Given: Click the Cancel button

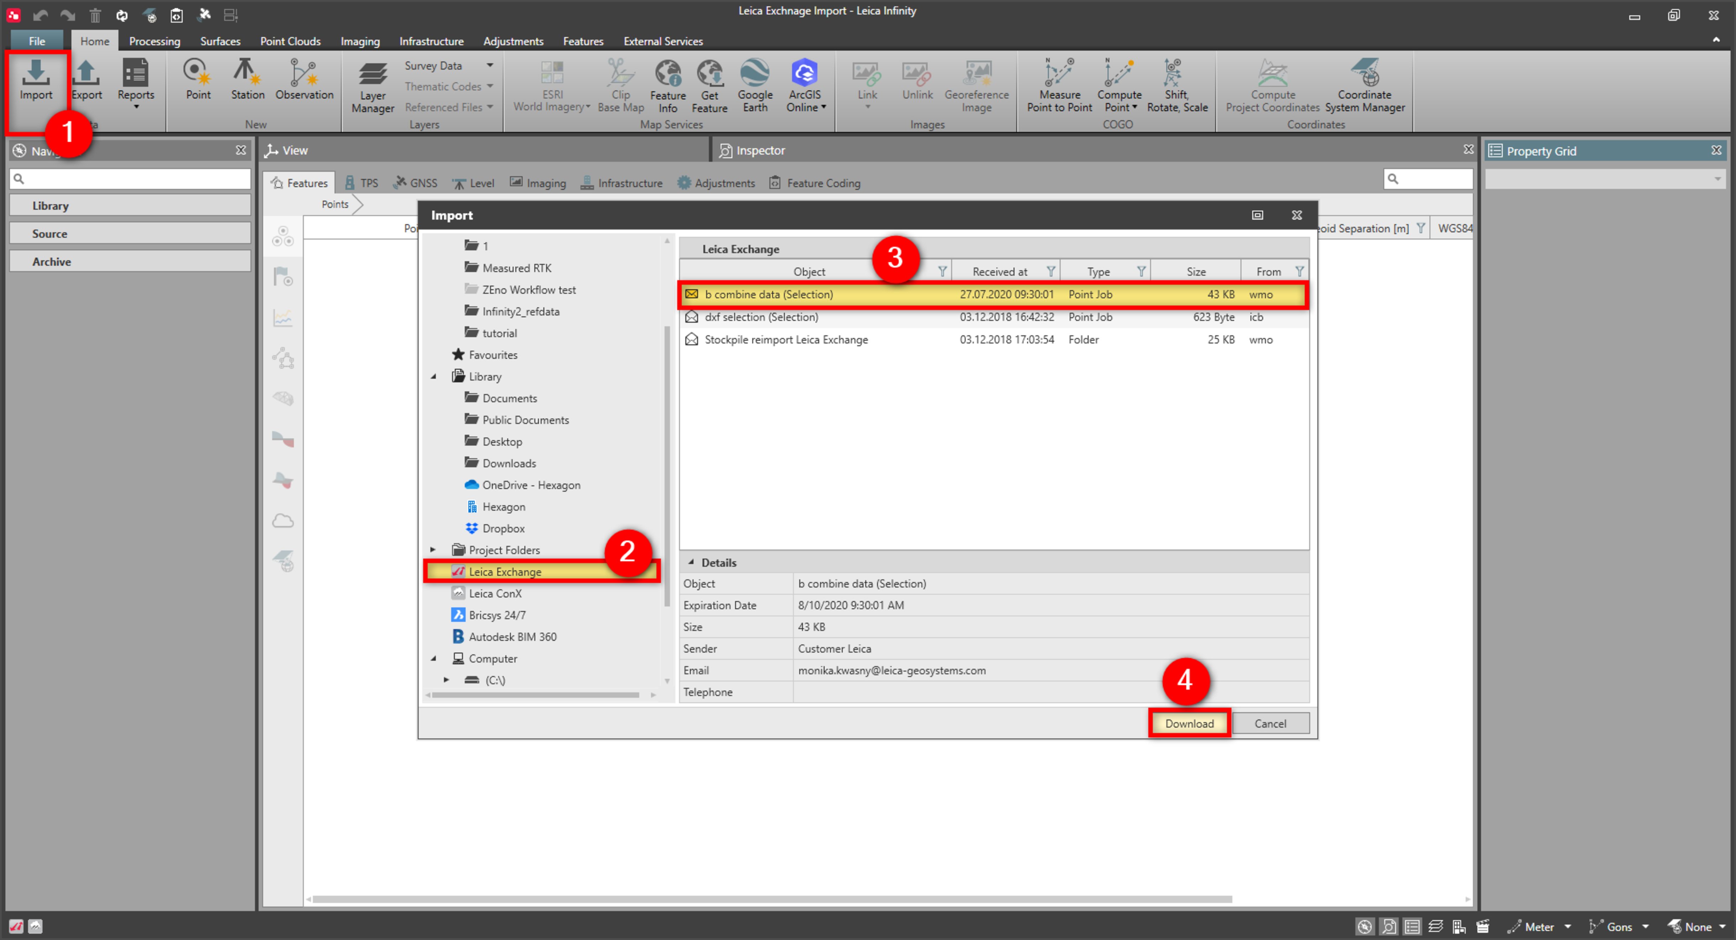Looking at the screenshot, I should (1270, 723).
